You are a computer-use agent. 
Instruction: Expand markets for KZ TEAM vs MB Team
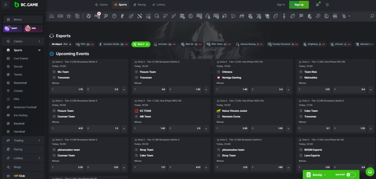206,129
